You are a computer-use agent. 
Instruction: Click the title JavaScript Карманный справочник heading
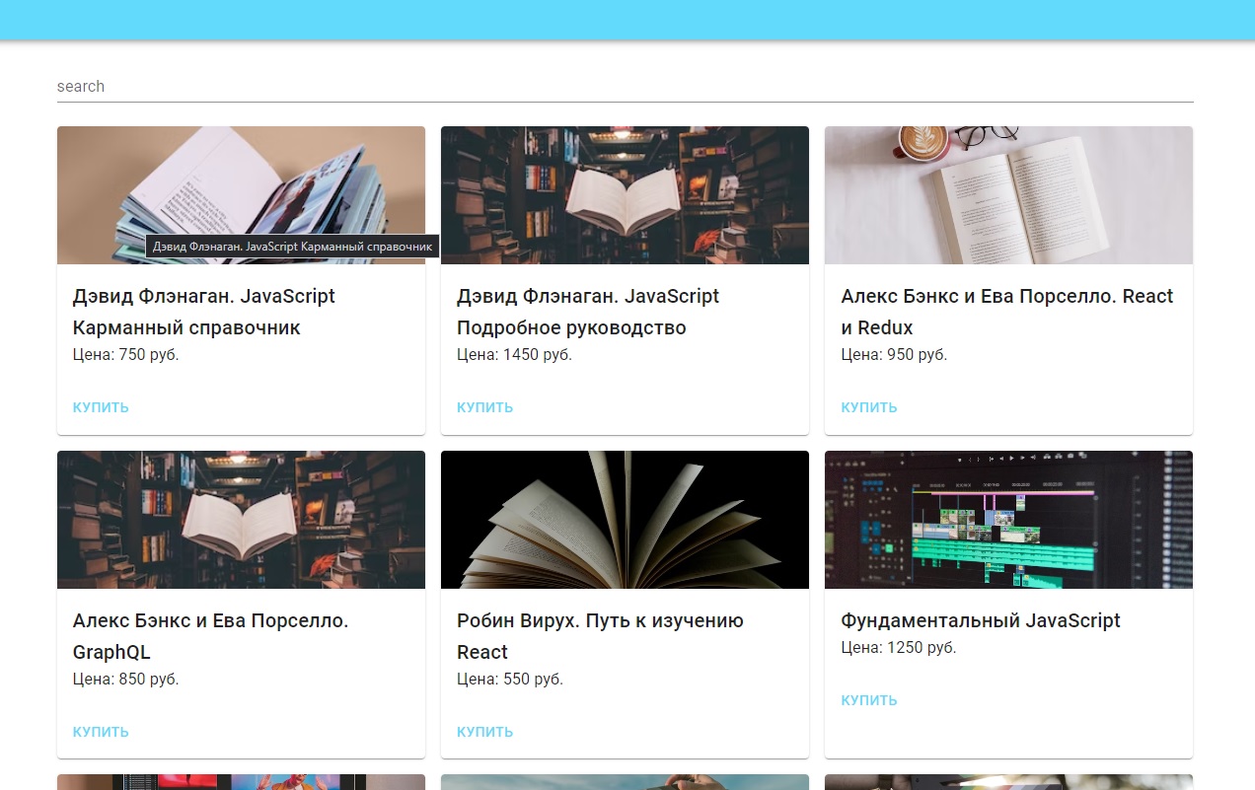tap(203, 312)
